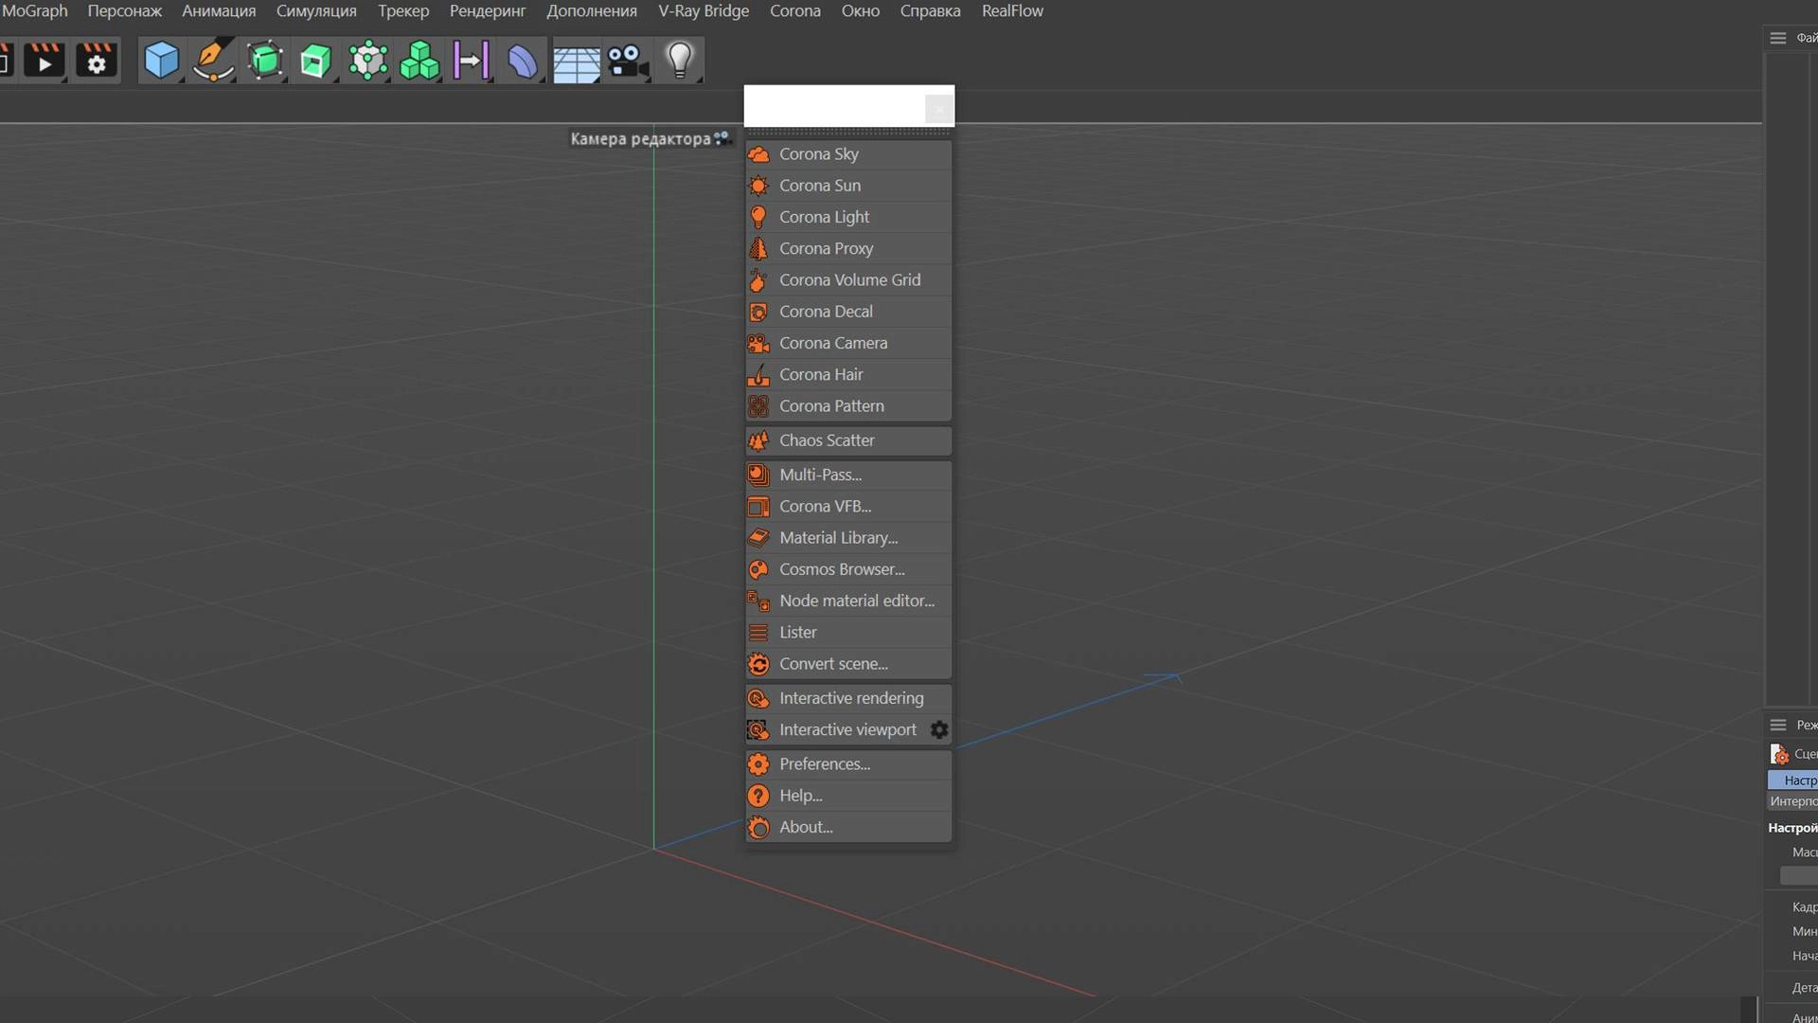Click the green cubes Array icon
The height and width of the screenshot is (1023, 1818).
coord(419,62)
